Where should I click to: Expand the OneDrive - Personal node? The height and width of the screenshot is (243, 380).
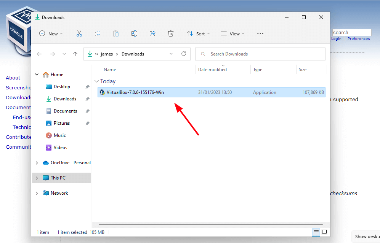pyautogui.click(x=37, y=163)
